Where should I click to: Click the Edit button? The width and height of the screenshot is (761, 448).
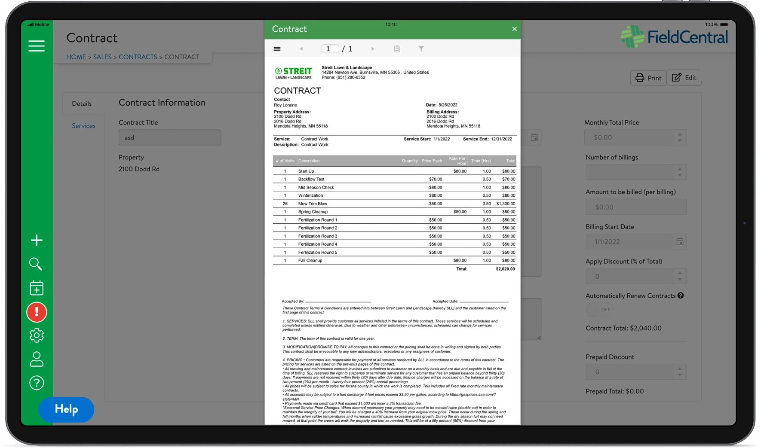684,78
